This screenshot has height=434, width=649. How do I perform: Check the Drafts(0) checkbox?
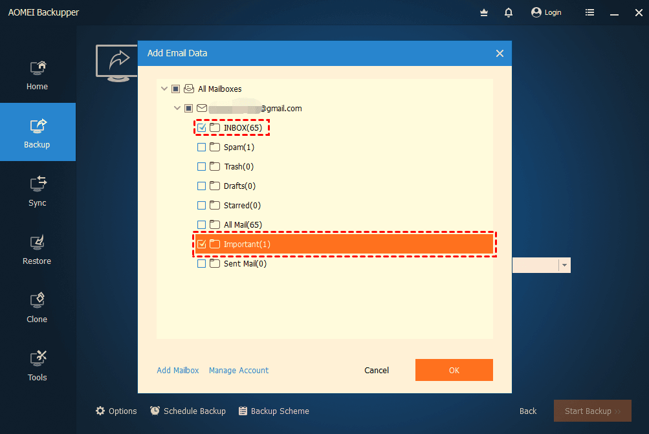point(202,186)
